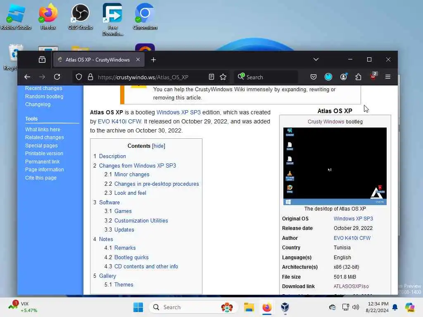Open the volume speaker tray icon
The height and width of the screenshot is (317, 423).
click(x=356, y=307)
